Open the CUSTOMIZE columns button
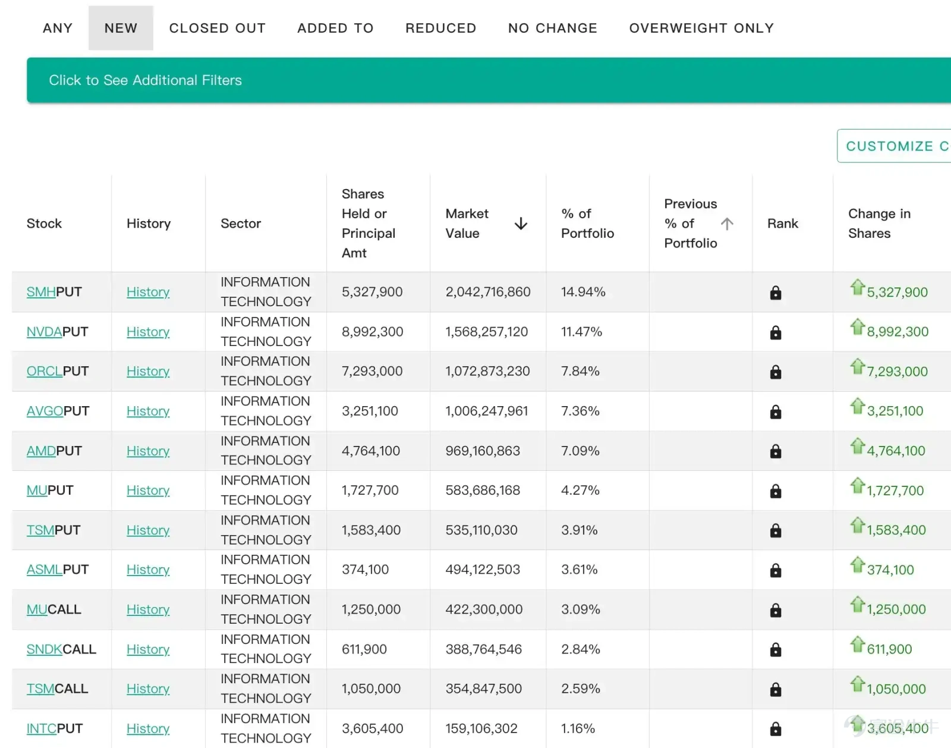The height and width of the screenshot is (748, 951). [894, 146]
